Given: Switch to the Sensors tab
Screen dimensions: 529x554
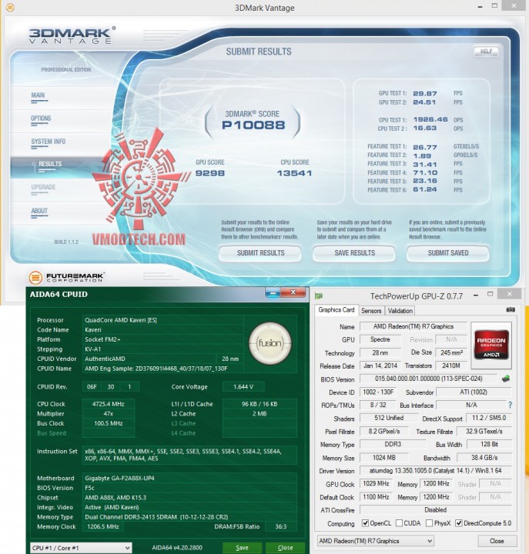Looking at the screenshot, I should [x=371, y=311].
